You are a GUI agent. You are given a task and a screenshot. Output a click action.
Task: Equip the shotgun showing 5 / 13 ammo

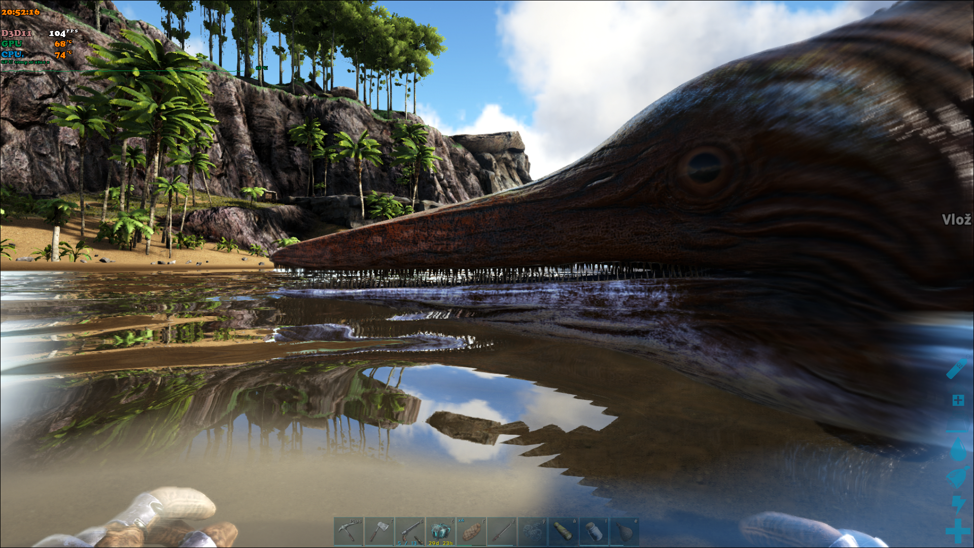[x=410, y=532]
